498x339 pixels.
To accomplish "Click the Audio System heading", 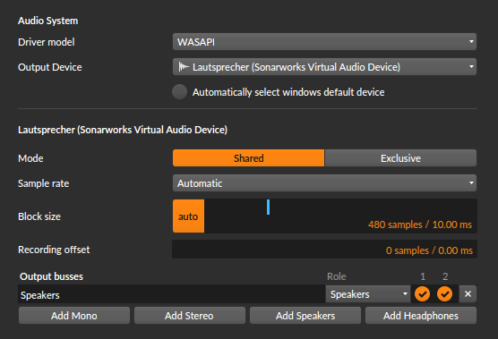I will (48, 21).
